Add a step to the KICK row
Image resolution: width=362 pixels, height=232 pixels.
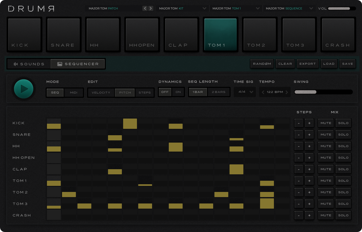point(309,123)
